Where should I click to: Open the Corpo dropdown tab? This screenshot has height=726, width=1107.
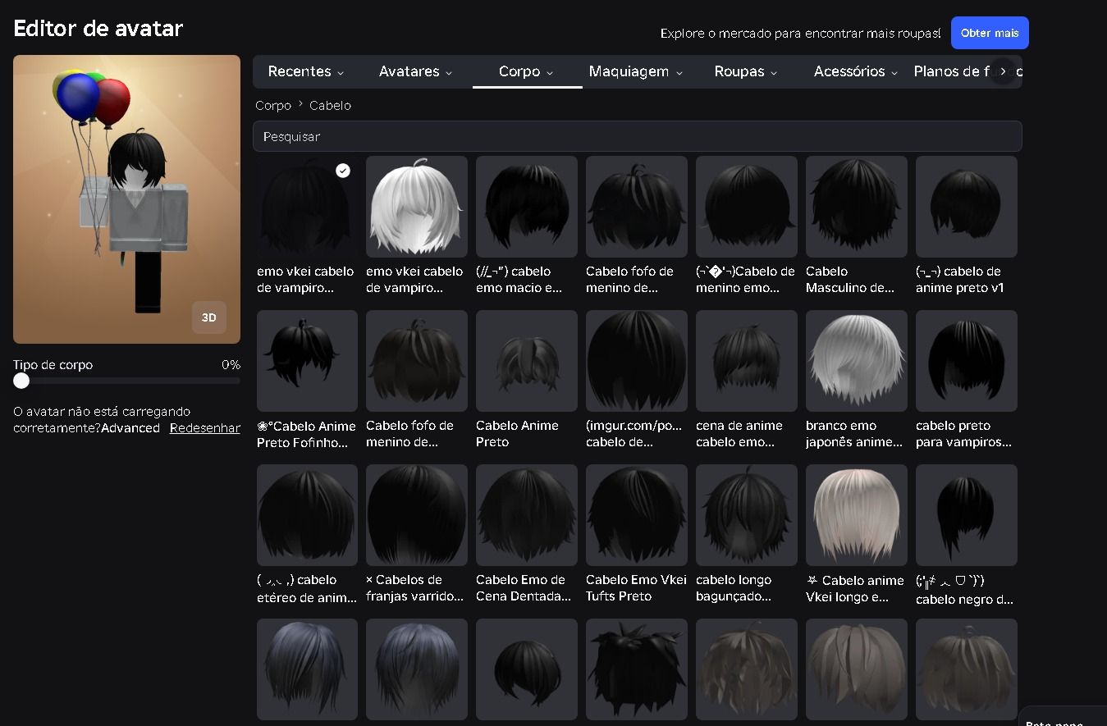(527, 71)
